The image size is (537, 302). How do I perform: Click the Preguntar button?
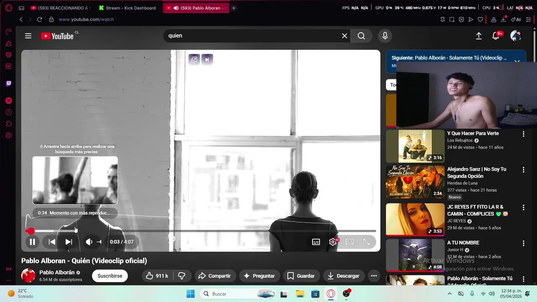point(259,276)
